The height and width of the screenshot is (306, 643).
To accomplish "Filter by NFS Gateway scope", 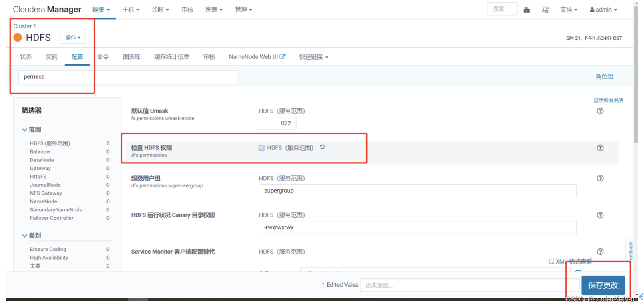I will [x=46, y=193].
